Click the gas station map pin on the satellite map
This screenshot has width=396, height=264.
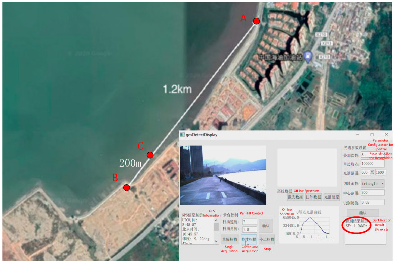(x=308, y=57)
